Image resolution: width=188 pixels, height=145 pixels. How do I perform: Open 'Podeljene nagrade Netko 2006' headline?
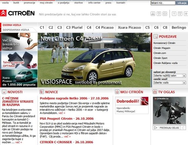(74, 98)
